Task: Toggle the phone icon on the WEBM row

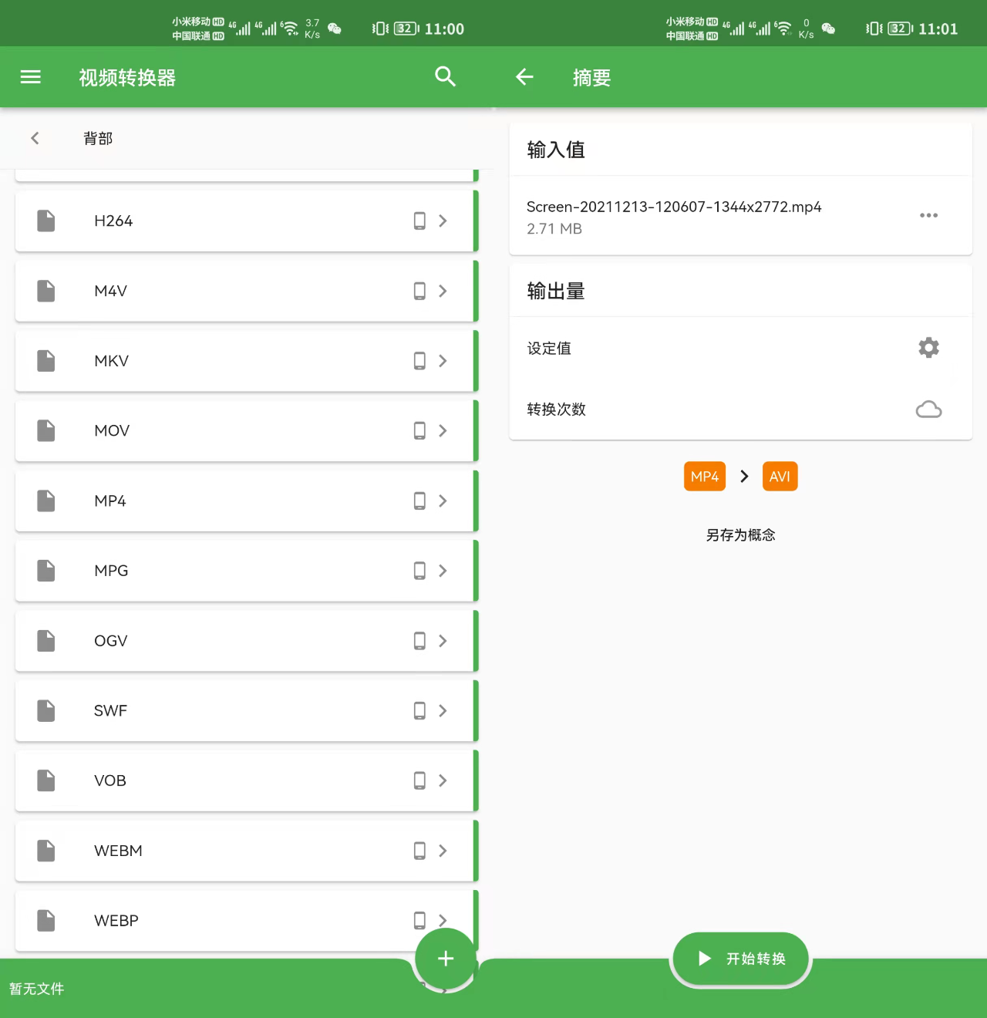Action: tap(419, 851)
